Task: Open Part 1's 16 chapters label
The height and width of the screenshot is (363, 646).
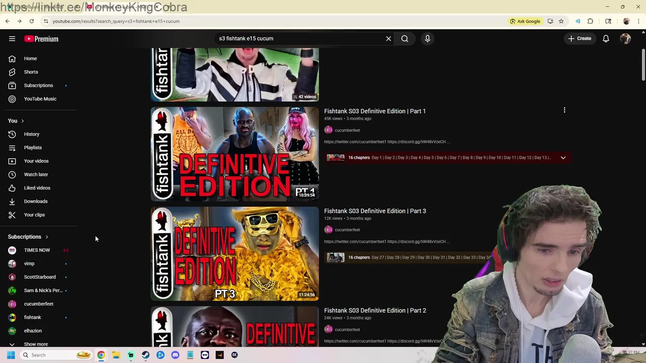Action: (x=359, y=158)
